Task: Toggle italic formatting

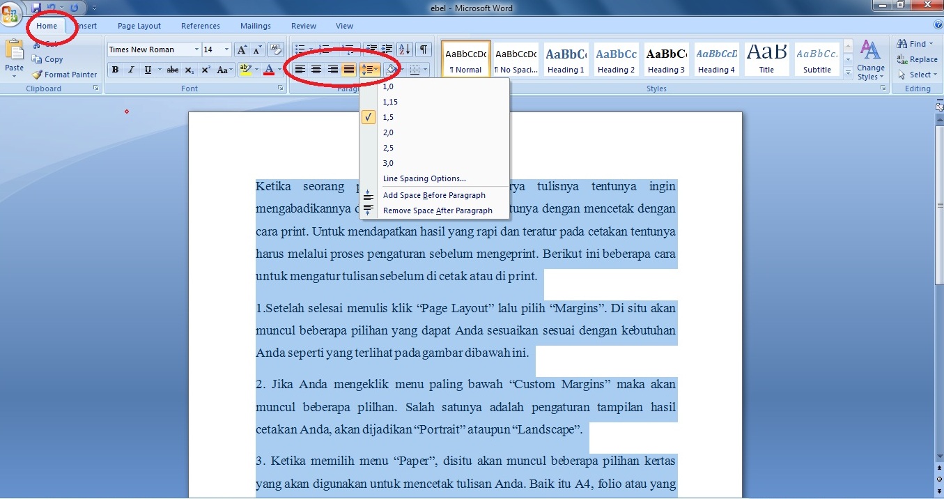Action: 130,70
